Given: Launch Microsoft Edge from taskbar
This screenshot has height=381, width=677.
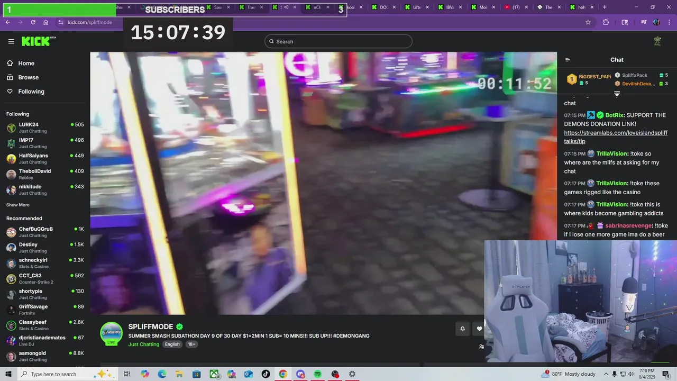Looking at the screenshot, I should point(162,374).
